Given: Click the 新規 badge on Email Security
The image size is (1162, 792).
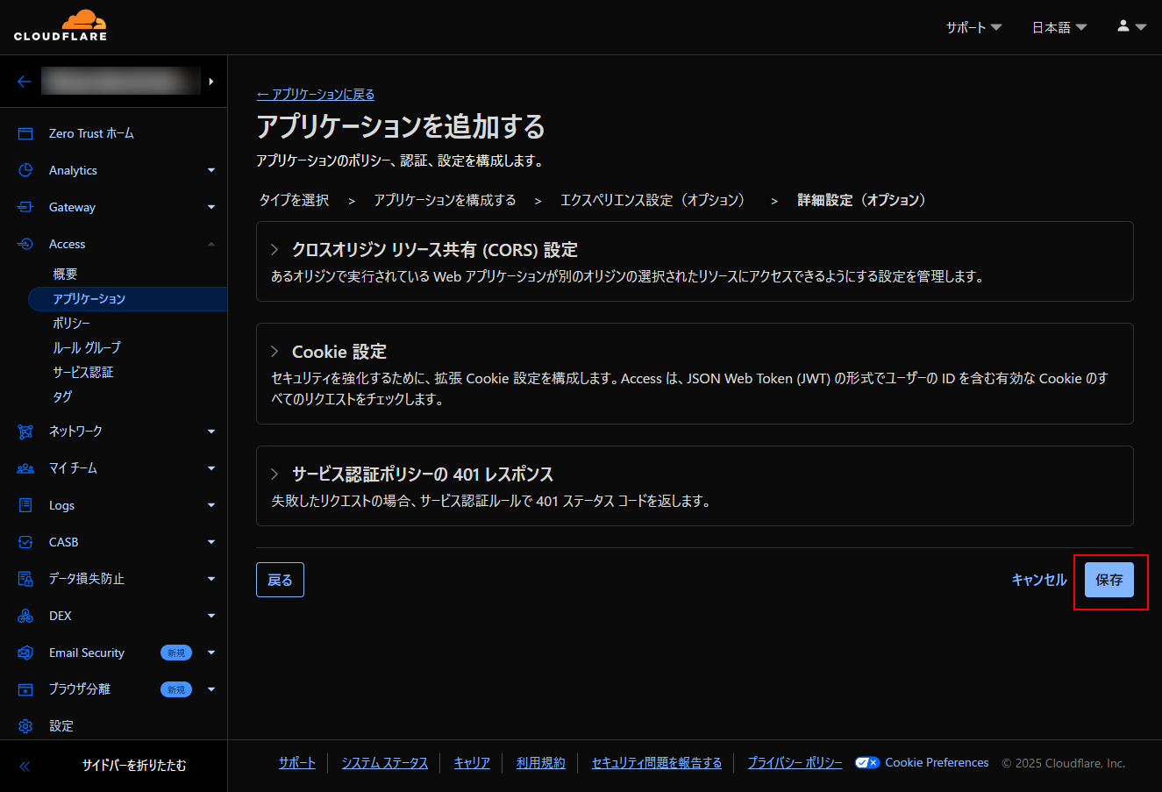Looking at the screenshot, I should (x=176, y=653).
